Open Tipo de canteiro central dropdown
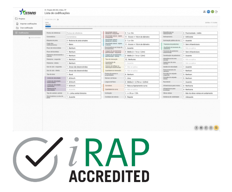232x192 pixels. pos(83,93)
